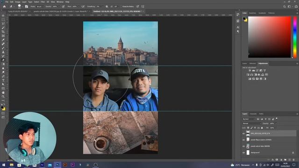The image size is (299, 168).
Task: Pick a color in the color field
Action: point(270,37)
